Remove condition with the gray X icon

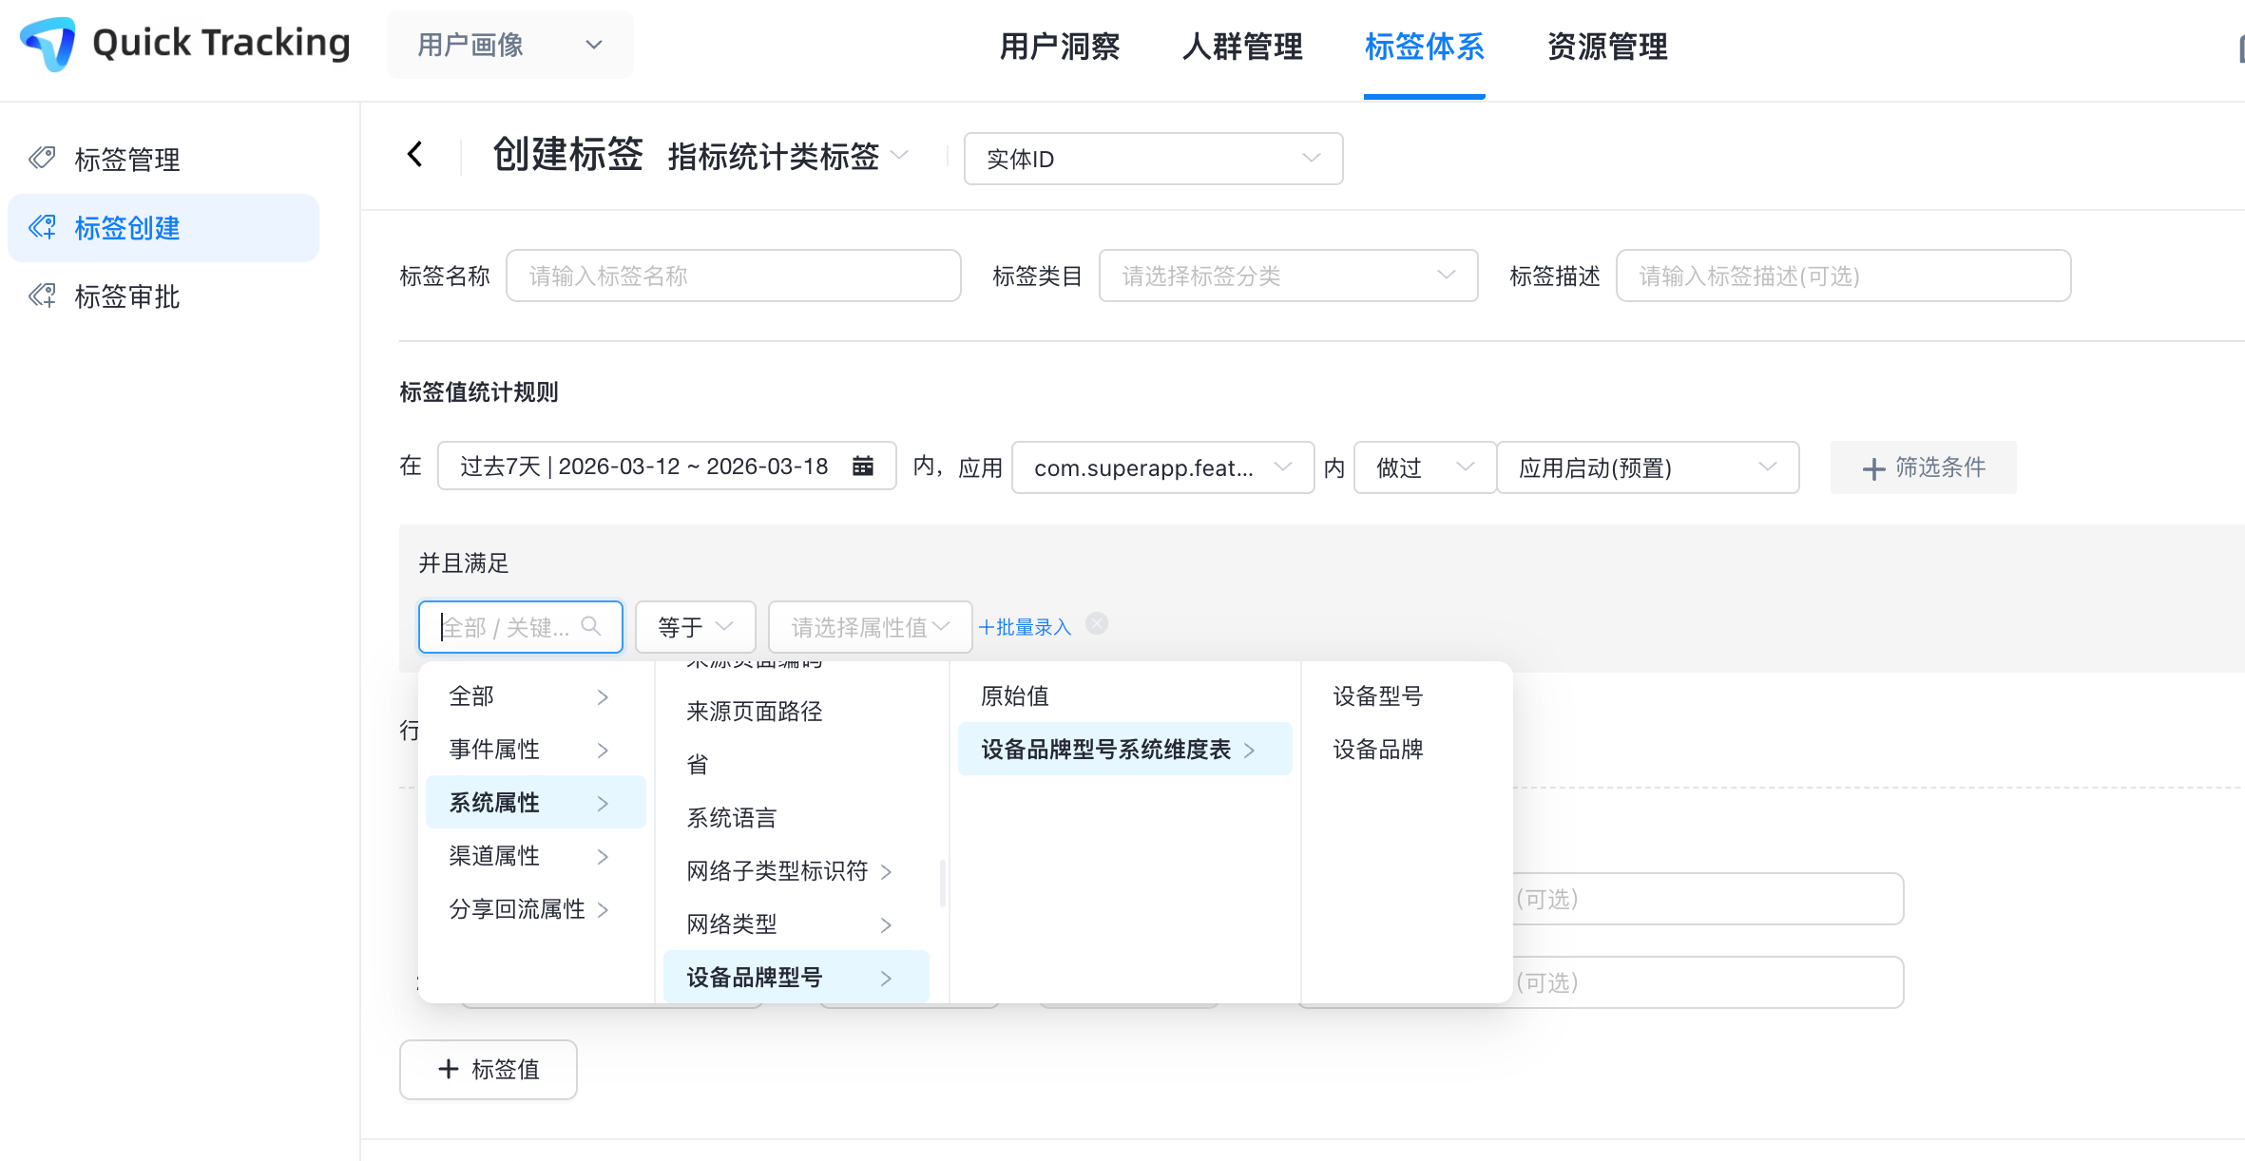click(1097, 623)
